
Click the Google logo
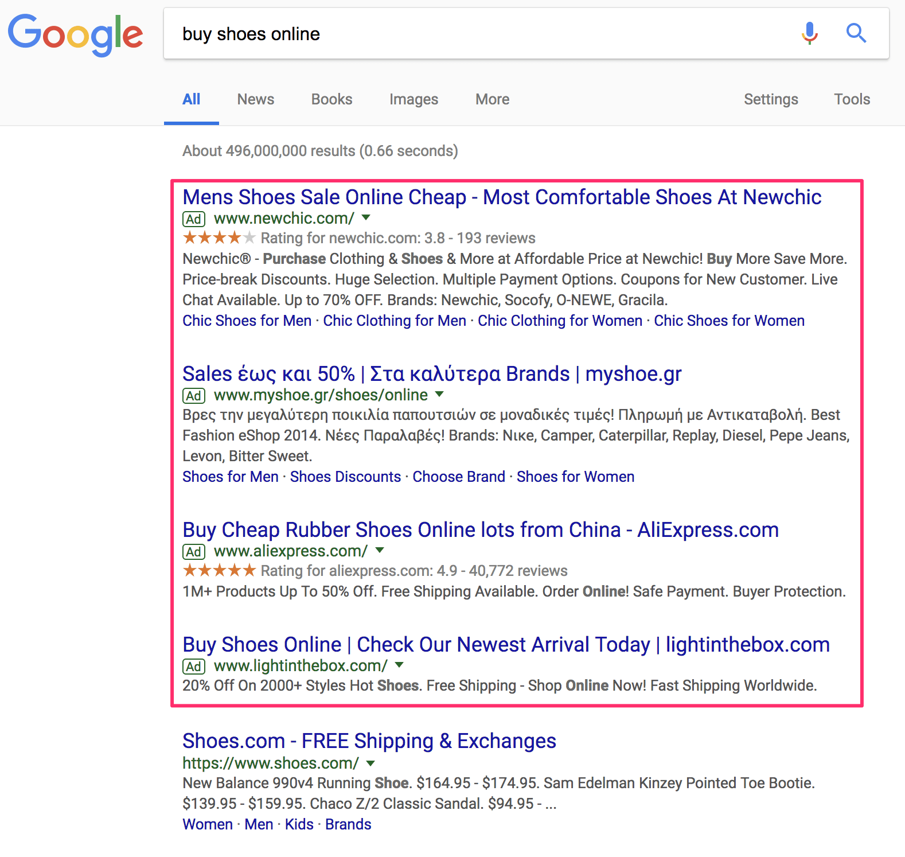(x=75, y=34)
